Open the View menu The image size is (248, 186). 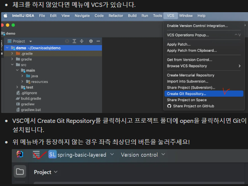pyautogui.click(x=65, y=16)
